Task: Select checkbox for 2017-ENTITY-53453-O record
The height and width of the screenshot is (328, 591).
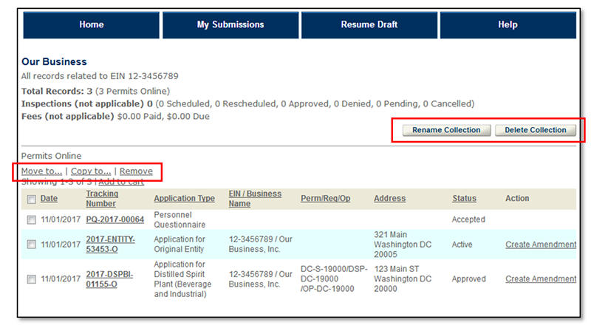Action: coord(31,245)
